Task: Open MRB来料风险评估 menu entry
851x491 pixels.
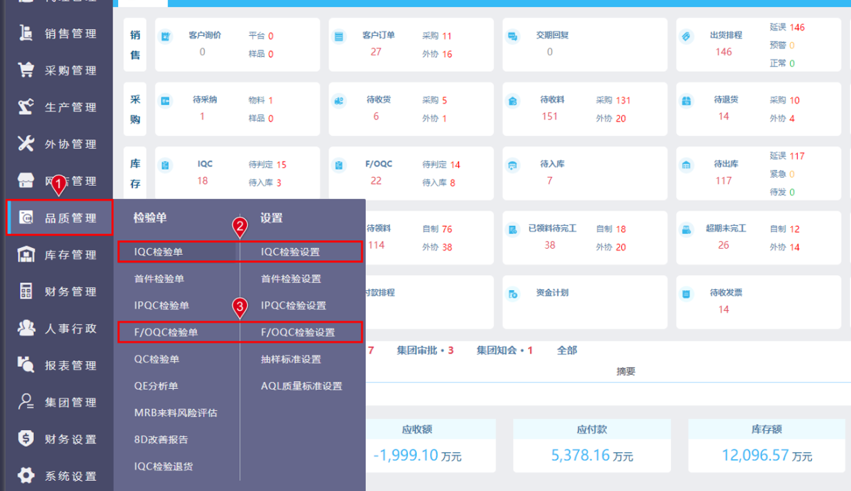Action: (x=176, y=413)
